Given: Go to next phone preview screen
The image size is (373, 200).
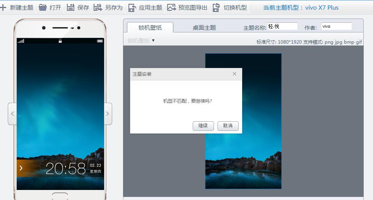Looking at the screenshot, I should point(108,114).
